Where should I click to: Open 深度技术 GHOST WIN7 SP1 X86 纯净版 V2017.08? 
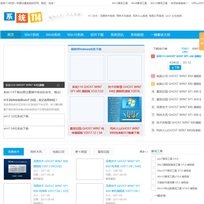pos(51,189)
